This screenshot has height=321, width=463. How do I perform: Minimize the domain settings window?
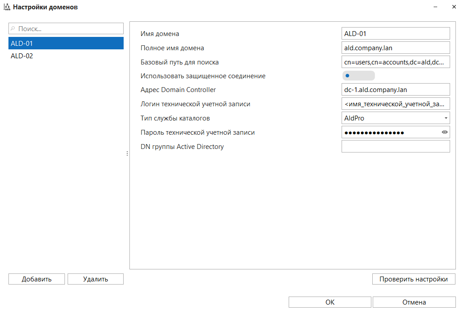pyautogui.click(x=435, y=7)
